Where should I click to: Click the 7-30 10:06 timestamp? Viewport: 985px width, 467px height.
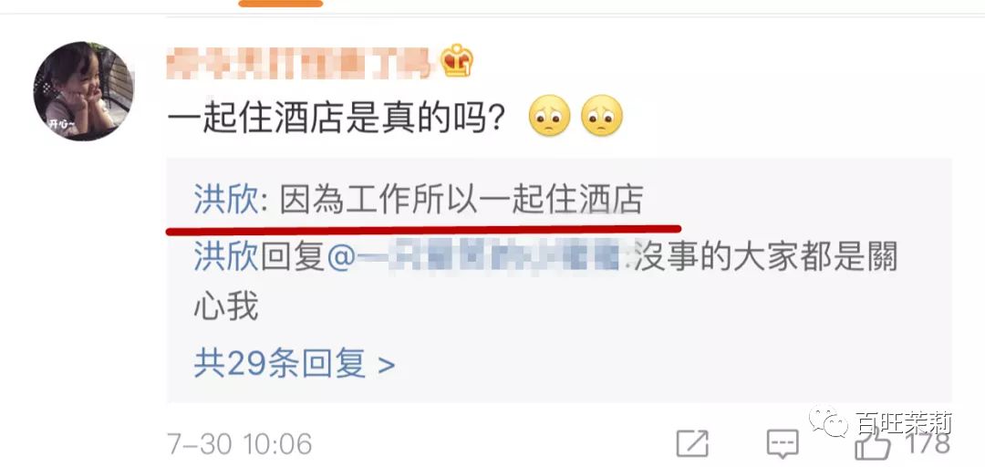(240, 444)
